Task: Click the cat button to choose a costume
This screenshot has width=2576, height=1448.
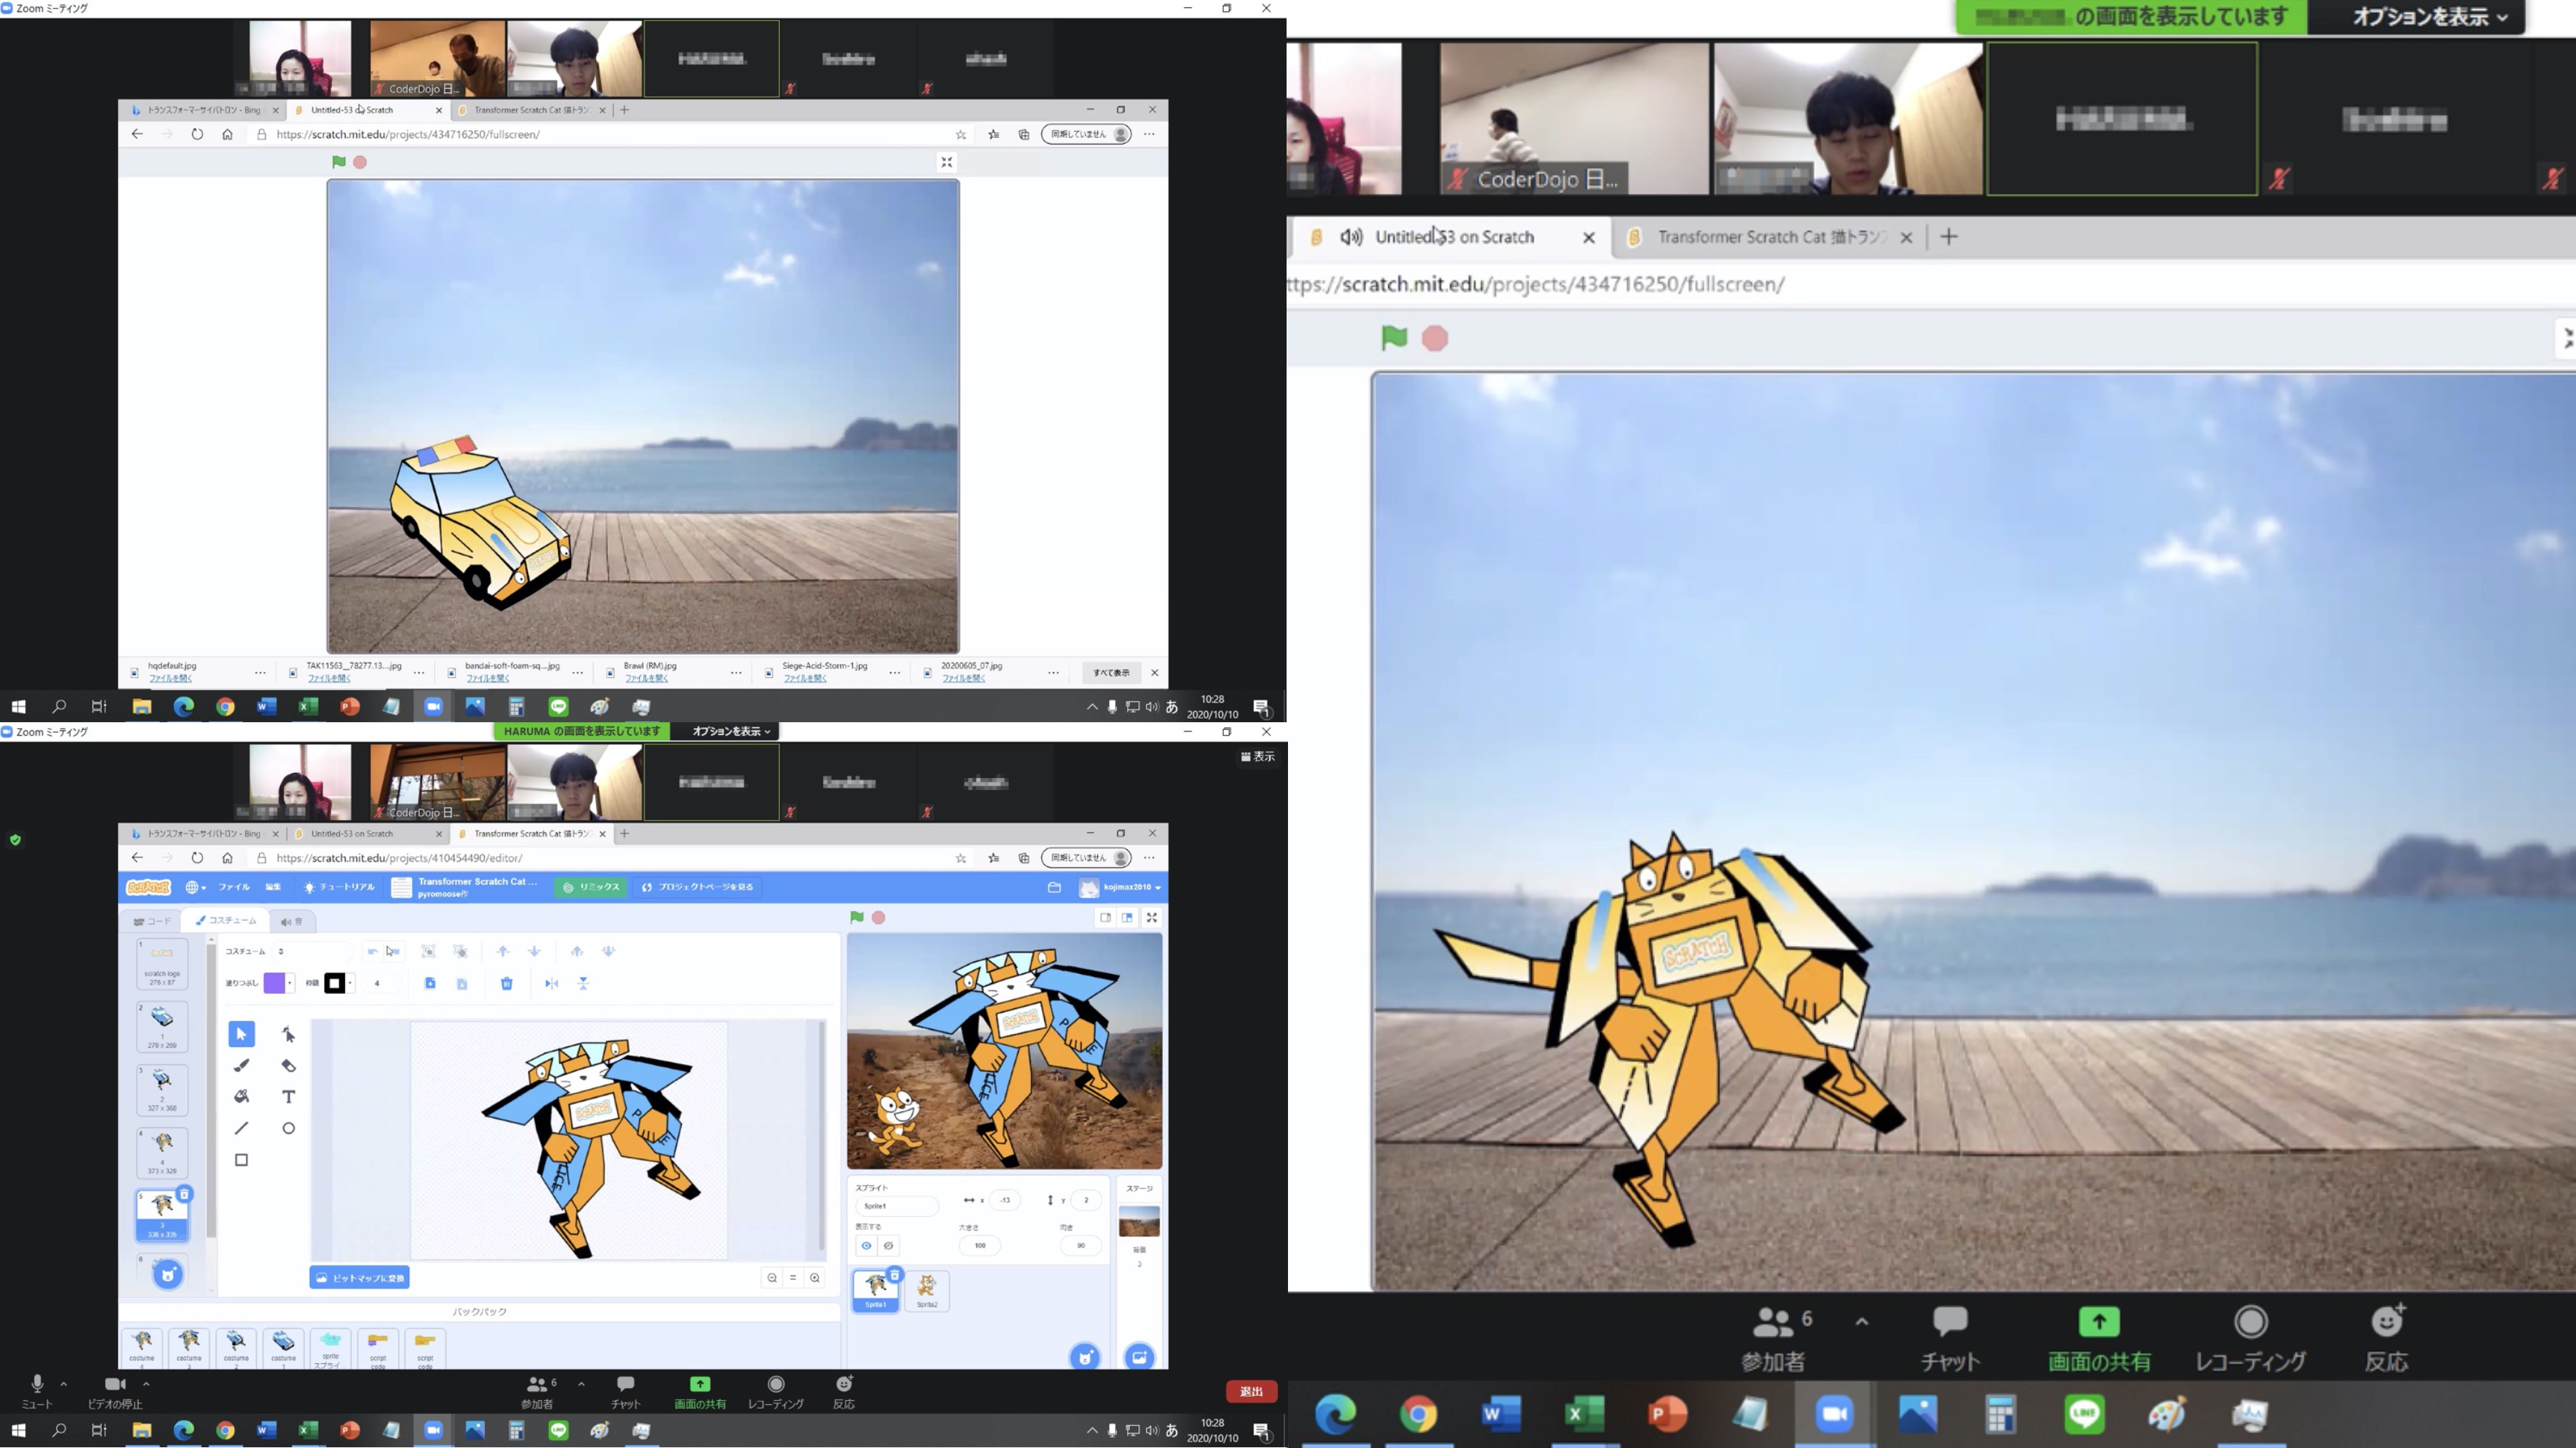Action: click(168, 1274)
